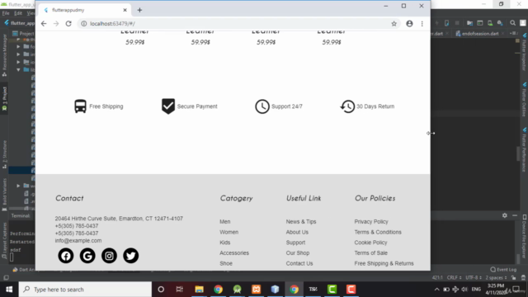Open the Kids category link
The image size is (528, 297).
225,243
